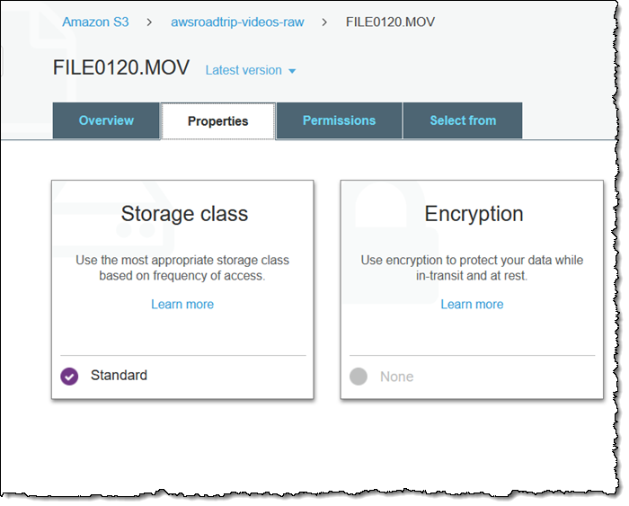Click Learn more under Encryption
Screen dimensions: 629x506
(472, 305)
